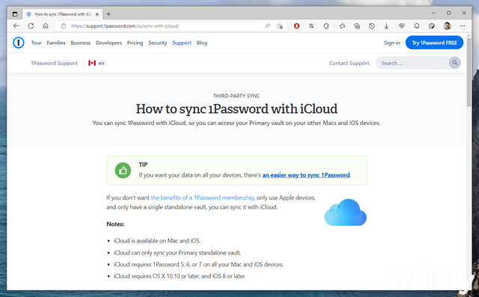Open the Pricing menu item
Viewport: 479px width, 297px height.
[135, 43]
